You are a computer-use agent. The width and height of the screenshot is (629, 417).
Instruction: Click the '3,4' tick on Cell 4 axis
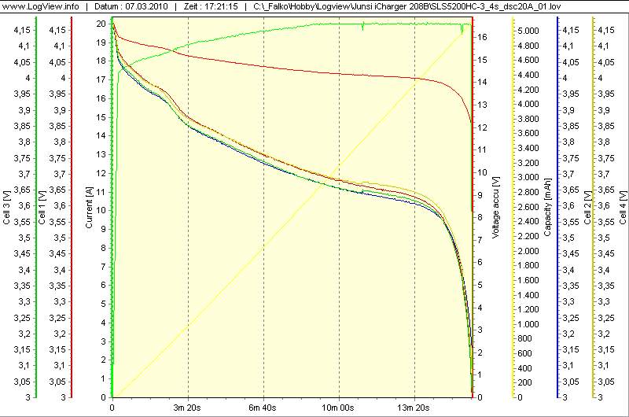pyautogui.click(x=604, y=270)
